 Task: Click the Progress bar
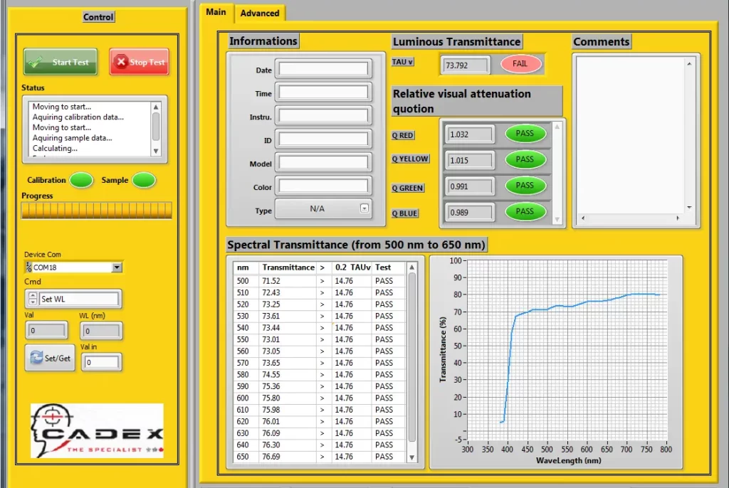click(x=96, y=210)
